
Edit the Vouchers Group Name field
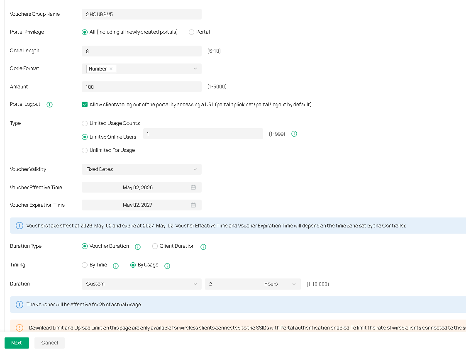(142, 14)
